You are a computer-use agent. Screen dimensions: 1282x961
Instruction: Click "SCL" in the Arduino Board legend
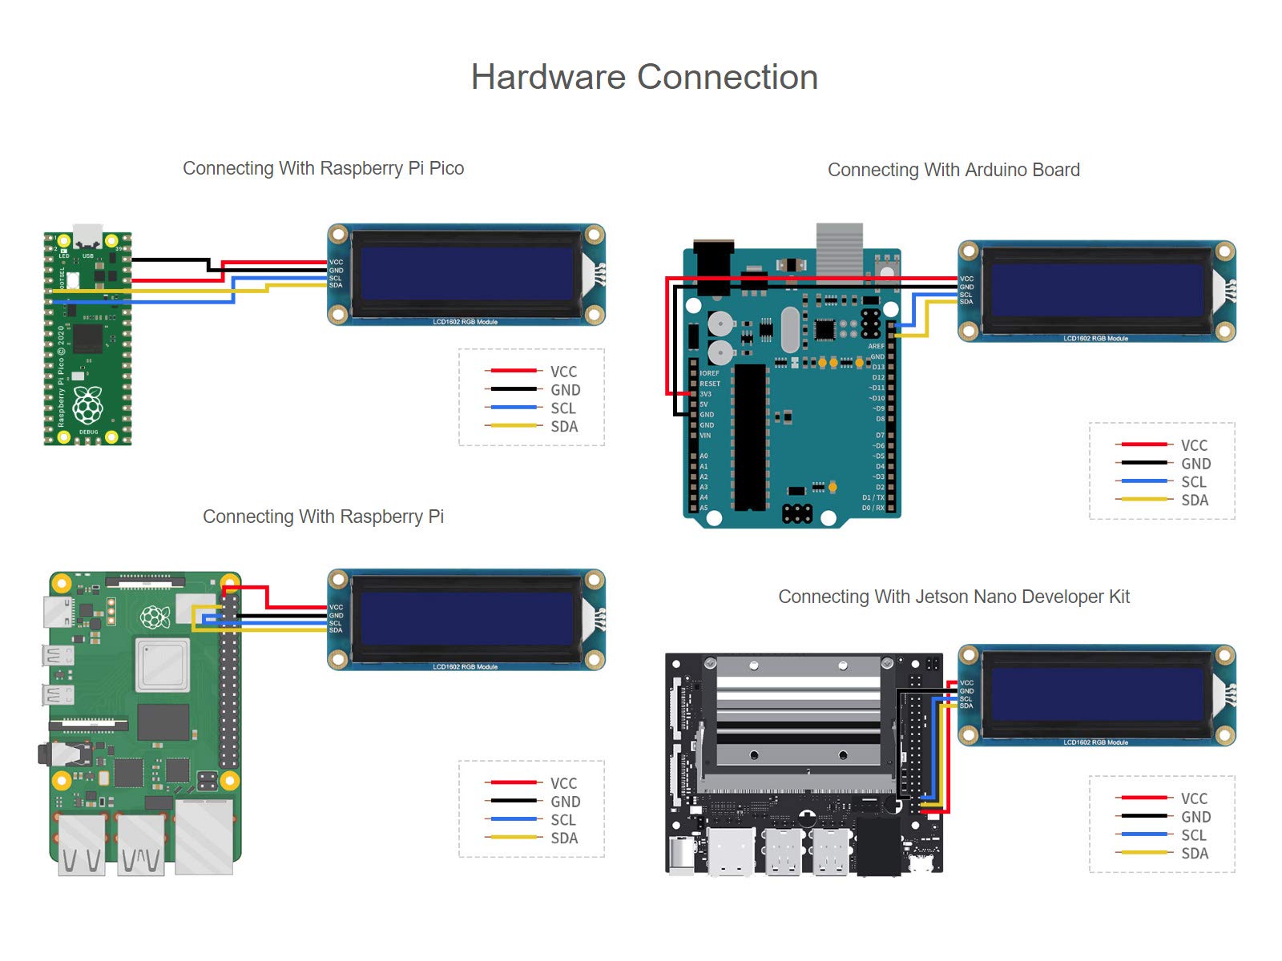1193,482
